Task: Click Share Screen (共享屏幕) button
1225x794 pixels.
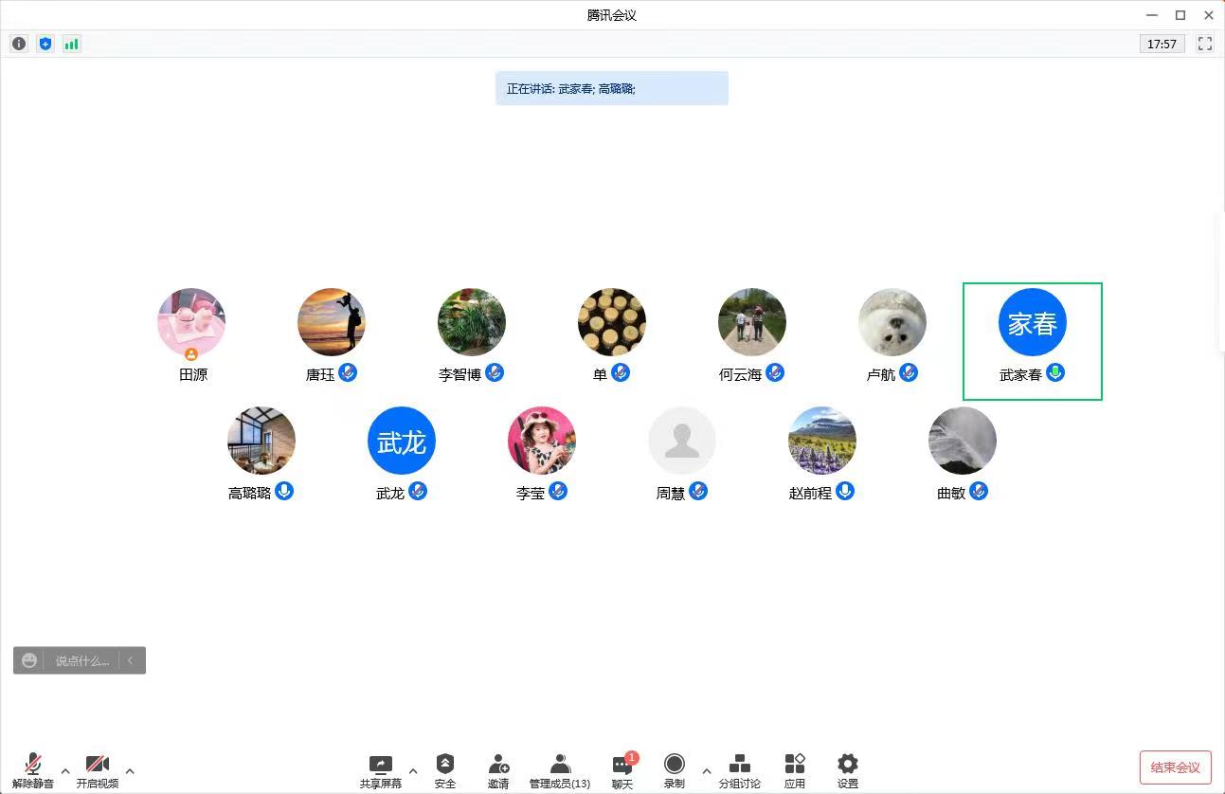Action: click(381, 770)
